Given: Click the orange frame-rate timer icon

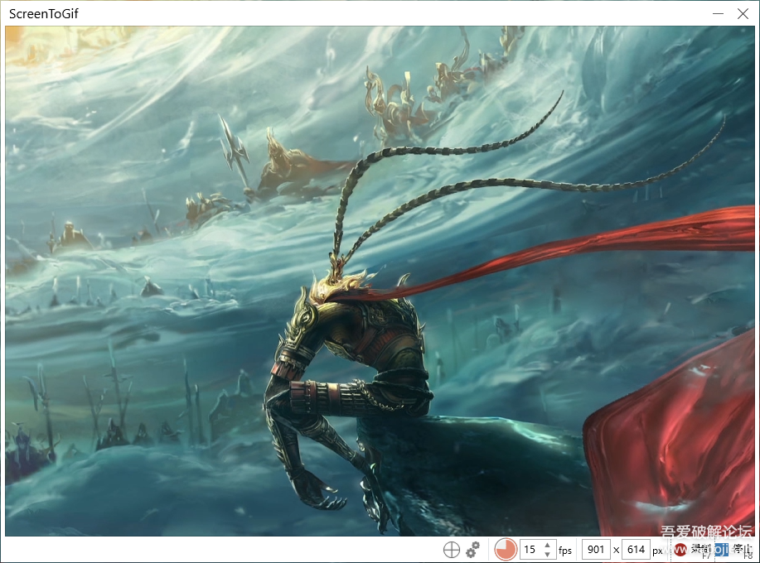Looking at the screenshot, I should (x=505, y=550).
